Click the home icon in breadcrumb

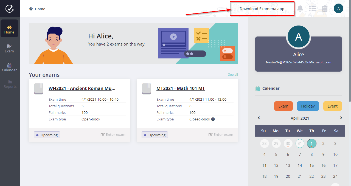[x=31, y=9]
